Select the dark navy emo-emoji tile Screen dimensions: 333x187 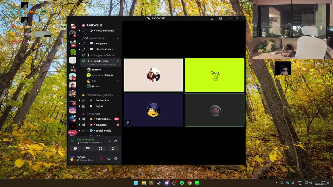[153, 110]
